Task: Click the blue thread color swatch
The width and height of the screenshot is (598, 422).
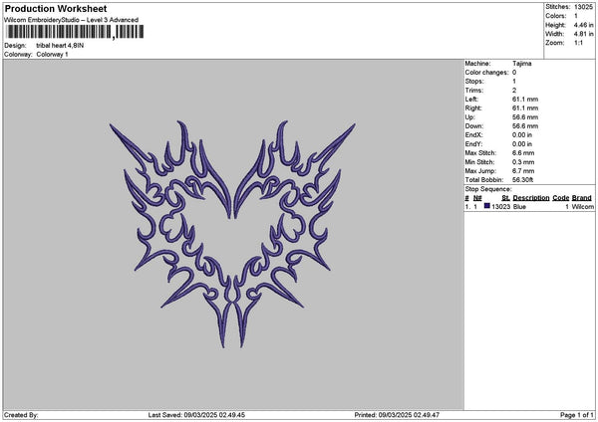Action: click(487, 206)
